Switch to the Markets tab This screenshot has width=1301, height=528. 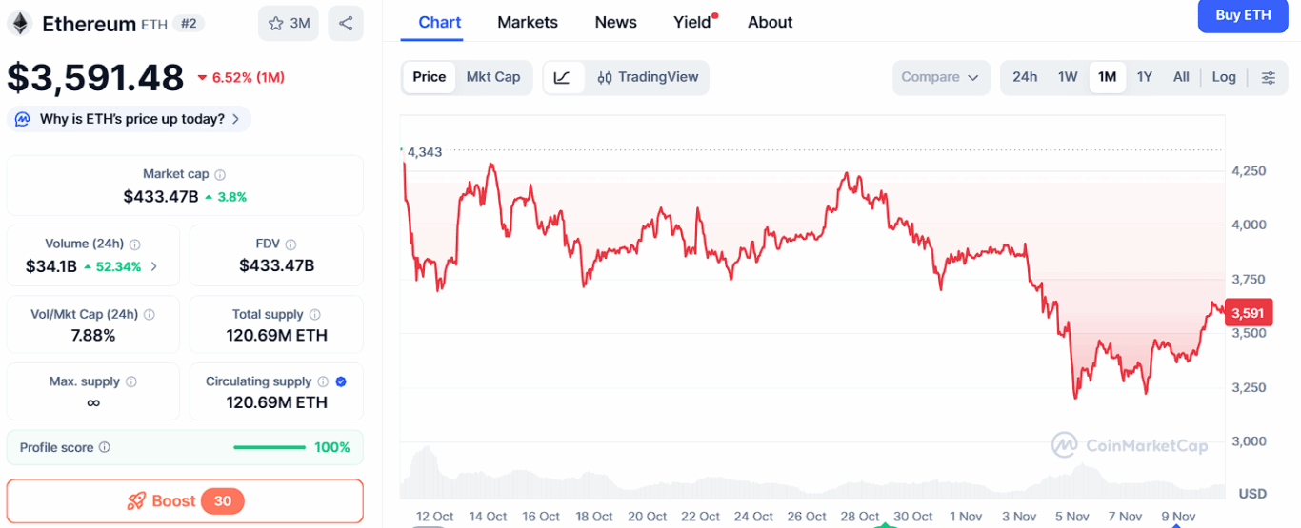[528, 22]
